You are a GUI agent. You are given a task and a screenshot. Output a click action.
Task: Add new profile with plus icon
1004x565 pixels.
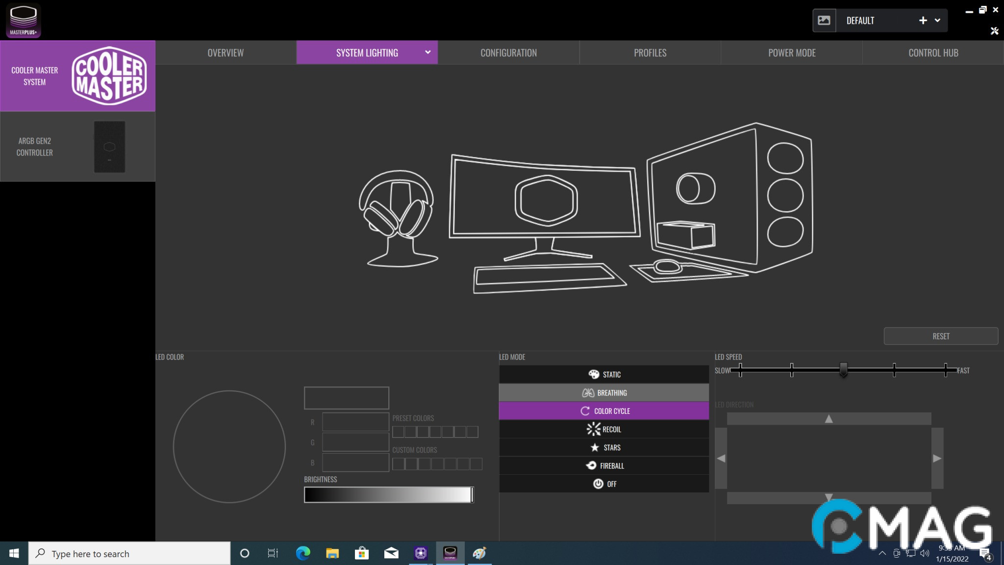pyautogui.click(x=923, y=21)
